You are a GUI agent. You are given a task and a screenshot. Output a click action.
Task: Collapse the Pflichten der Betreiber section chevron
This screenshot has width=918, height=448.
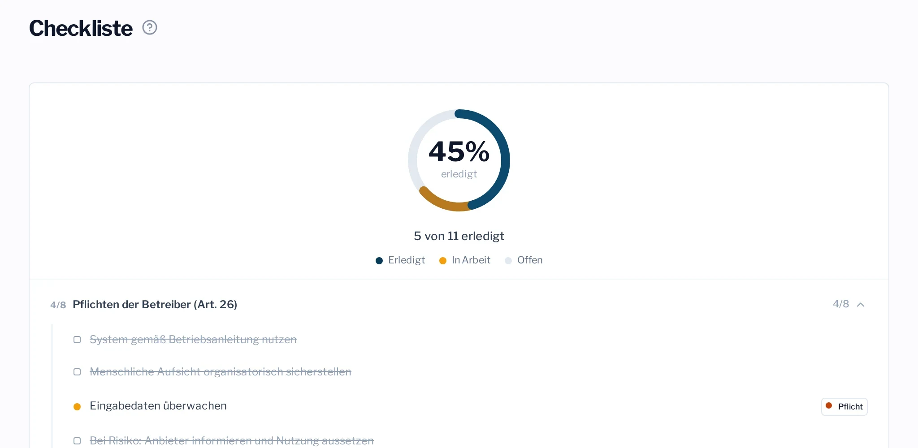[x=861, y=305]
